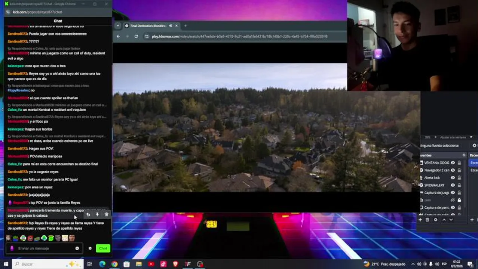Open Windows Start menu
This screenshot has height=269, width=478.
click(6, 264)
